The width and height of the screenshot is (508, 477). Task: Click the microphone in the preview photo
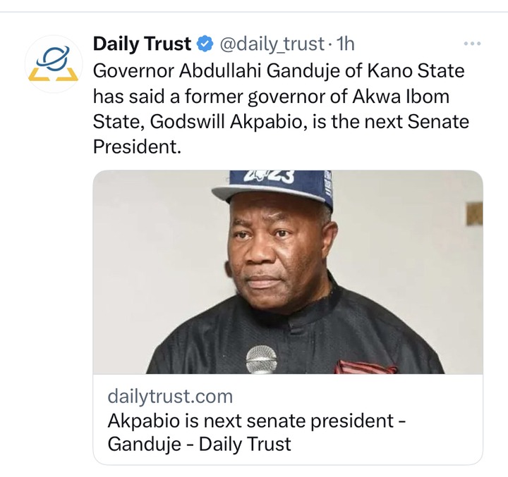[262, 359]
